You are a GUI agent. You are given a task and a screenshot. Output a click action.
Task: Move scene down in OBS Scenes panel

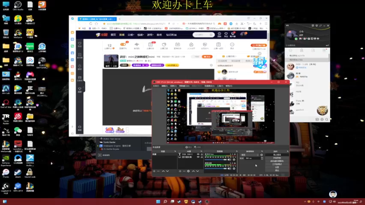(167, 171)
